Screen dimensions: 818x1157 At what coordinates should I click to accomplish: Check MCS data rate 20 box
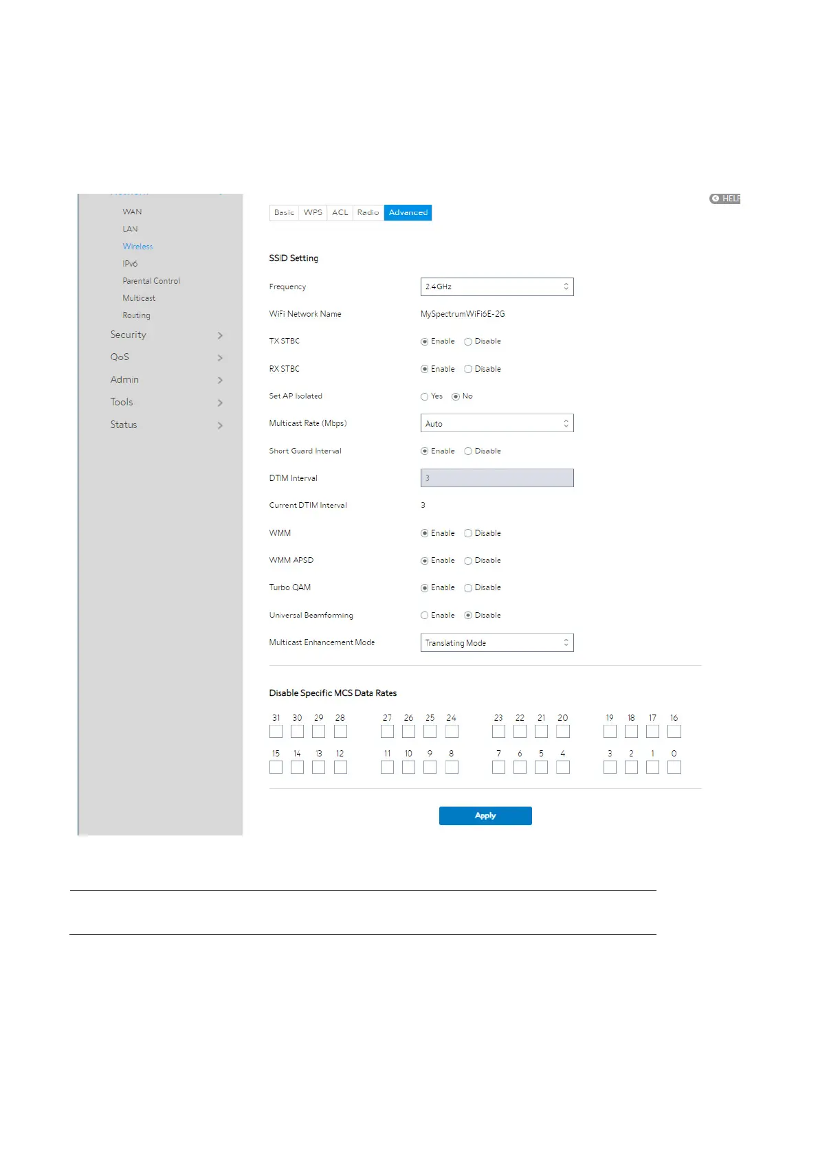[x=563, y=732]
